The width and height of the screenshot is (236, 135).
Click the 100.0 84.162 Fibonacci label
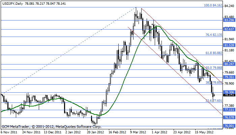tap(213, 5)
